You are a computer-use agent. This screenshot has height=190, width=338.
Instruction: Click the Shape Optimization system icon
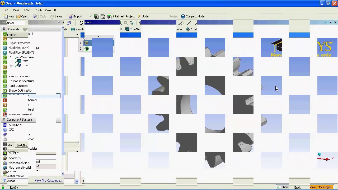pos(5,91)
